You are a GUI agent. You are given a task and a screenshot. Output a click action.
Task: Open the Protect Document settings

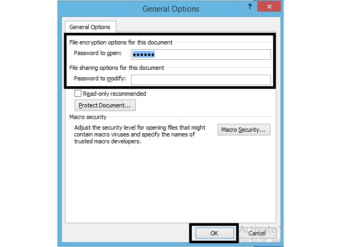(x=104, y=105)
